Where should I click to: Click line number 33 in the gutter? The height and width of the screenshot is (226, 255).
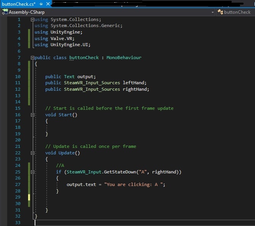[x=18, y=223]
